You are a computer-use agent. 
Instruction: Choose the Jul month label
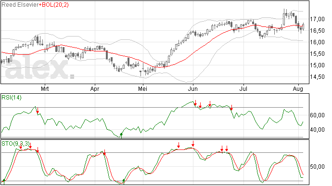[x=243, y=88]
